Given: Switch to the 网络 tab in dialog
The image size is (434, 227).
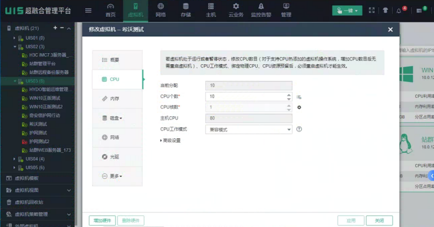Looking at the screenshot, I should (x=117, y=137).
